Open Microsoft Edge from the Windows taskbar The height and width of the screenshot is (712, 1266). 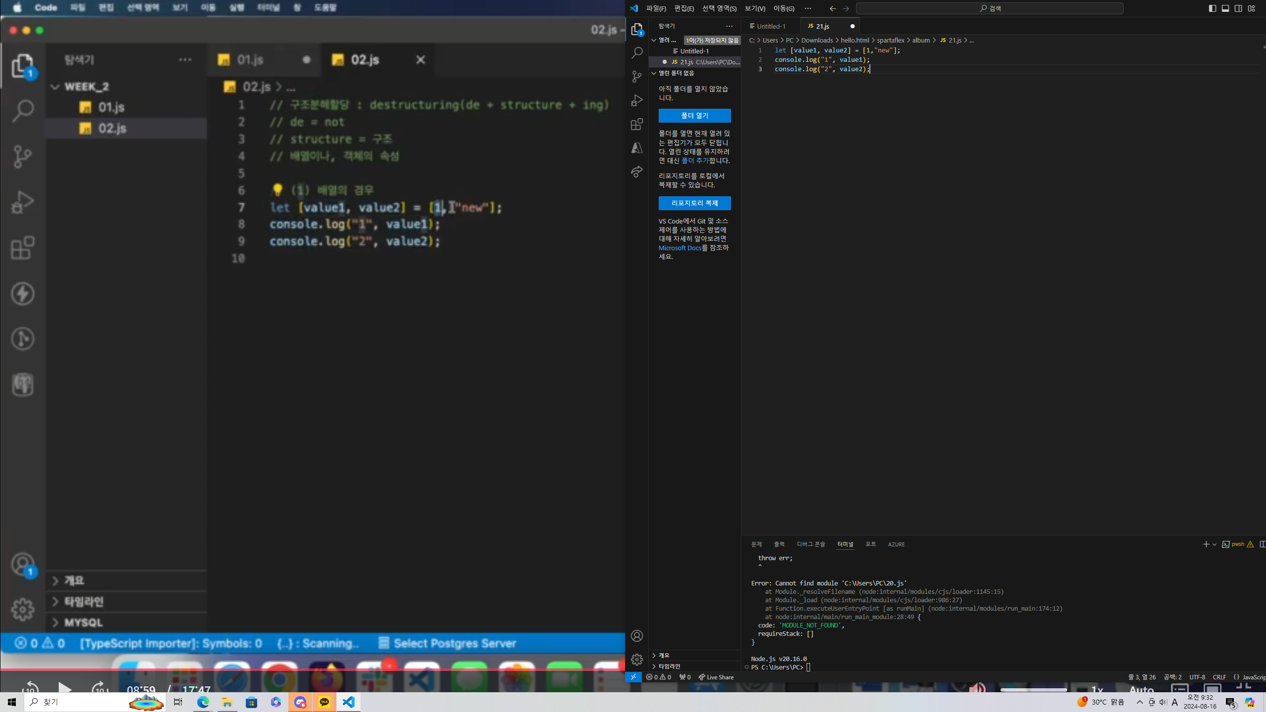203,702
